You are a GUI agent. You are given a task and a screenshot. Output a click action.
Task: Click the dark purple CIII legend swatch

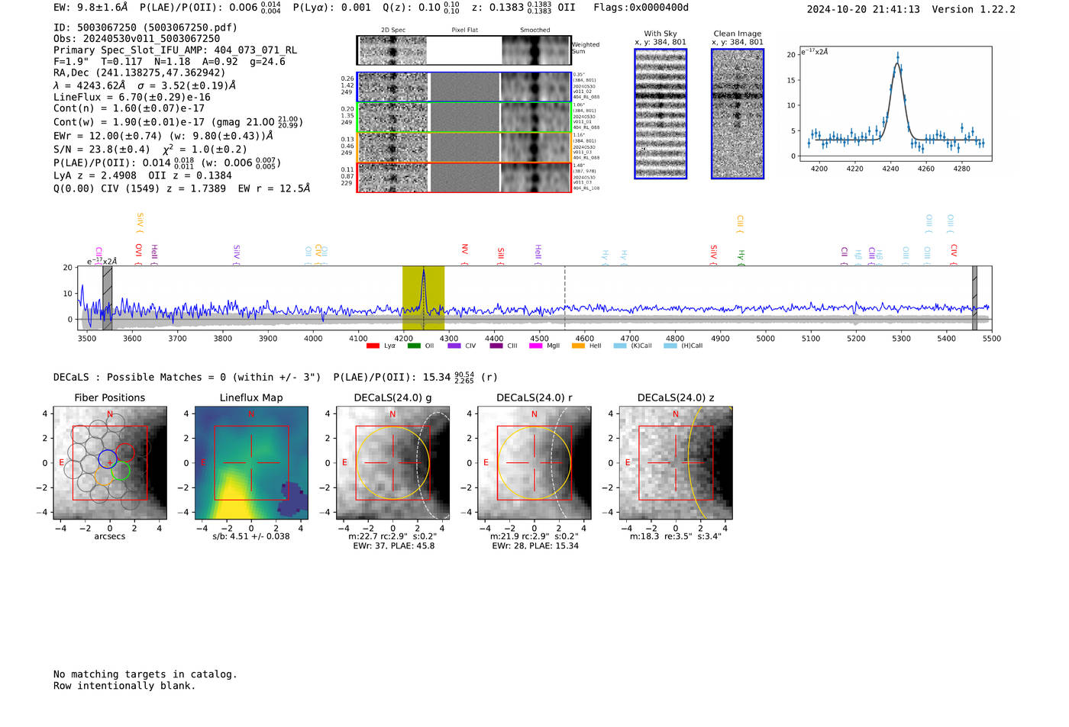[496, 346]
